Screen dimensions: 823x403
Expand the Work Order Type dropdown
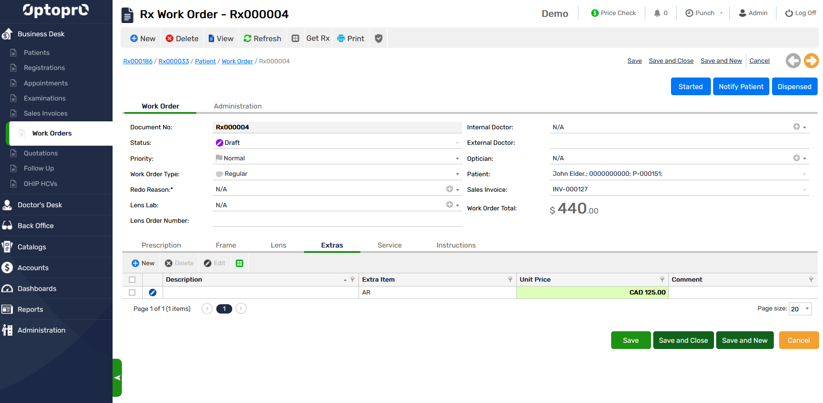coord(457,174)
